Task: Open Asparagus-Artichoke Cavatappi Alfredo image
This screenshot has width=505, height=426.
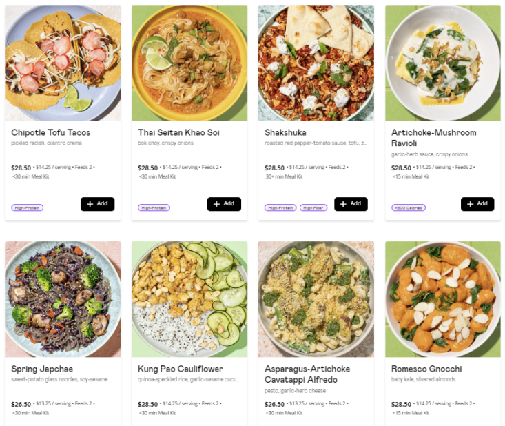Action: [316, 299]
